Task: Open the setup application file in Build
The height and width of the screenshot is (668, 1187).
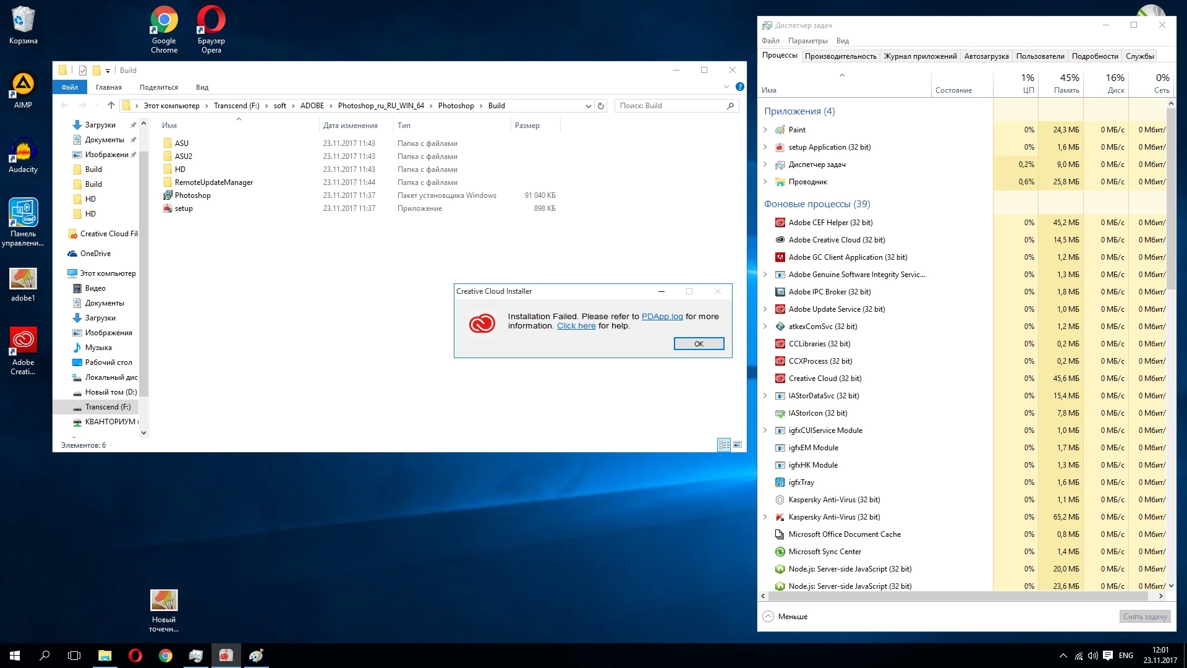Action: pyautogui.click(x=184, y=208)
